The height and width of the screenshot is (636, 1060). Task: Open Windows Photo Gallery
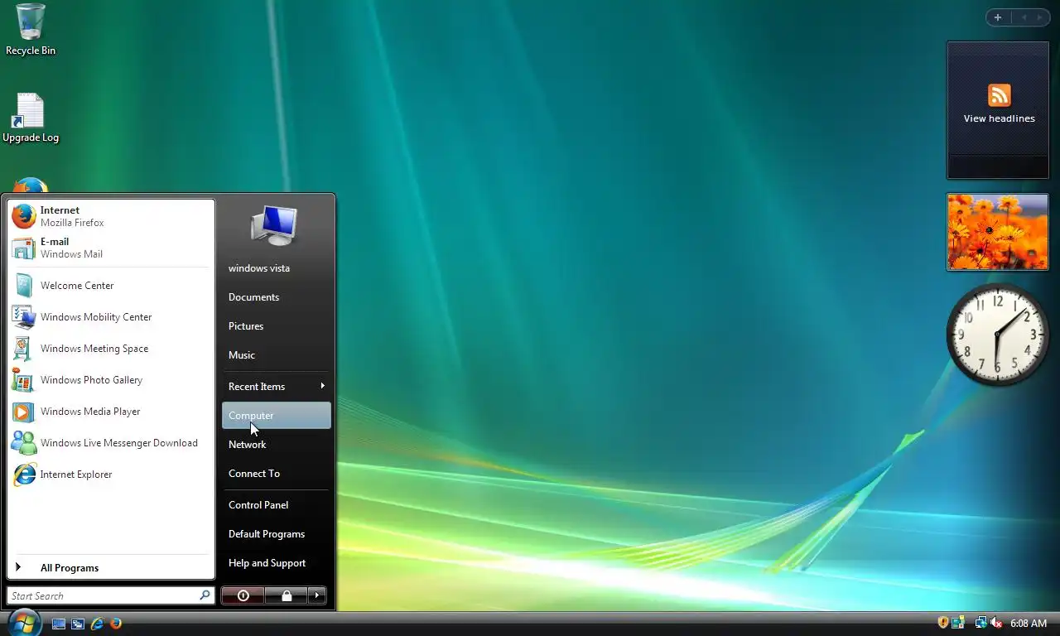[111, 380]
